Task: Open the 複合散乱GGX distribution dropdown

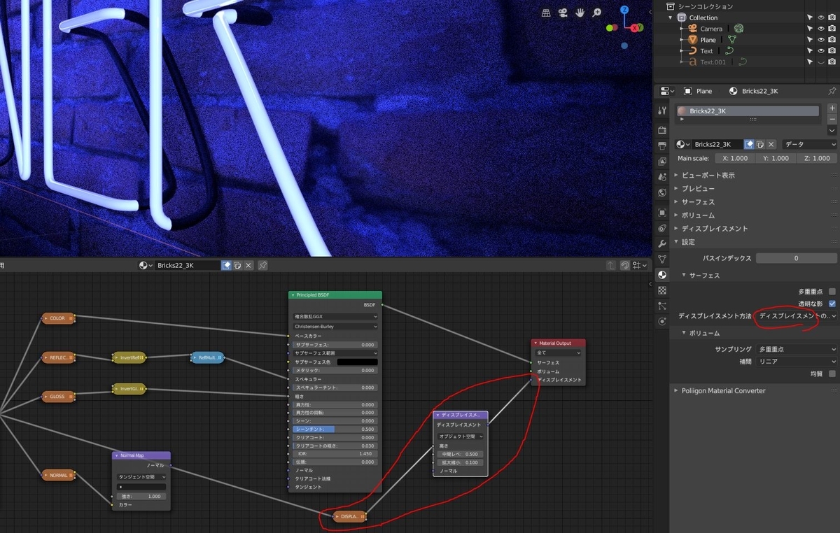Action: [335, 317]
